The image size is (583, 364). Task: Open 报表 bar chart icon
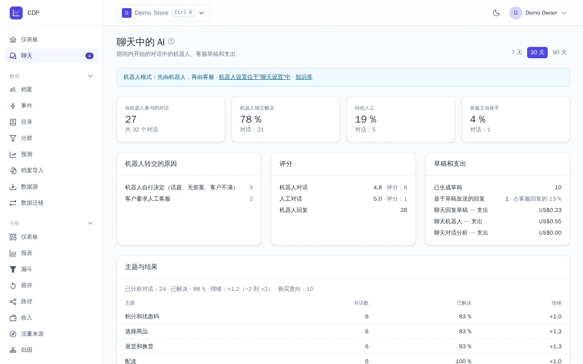pos(13,253)
